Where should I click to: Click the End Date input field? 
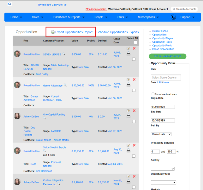coord(163,120)
